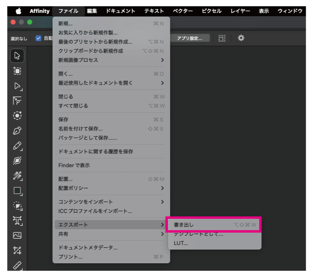This screenshot has width=324, height=277.
Task: Select the Pencil tool
Action: 17,146
